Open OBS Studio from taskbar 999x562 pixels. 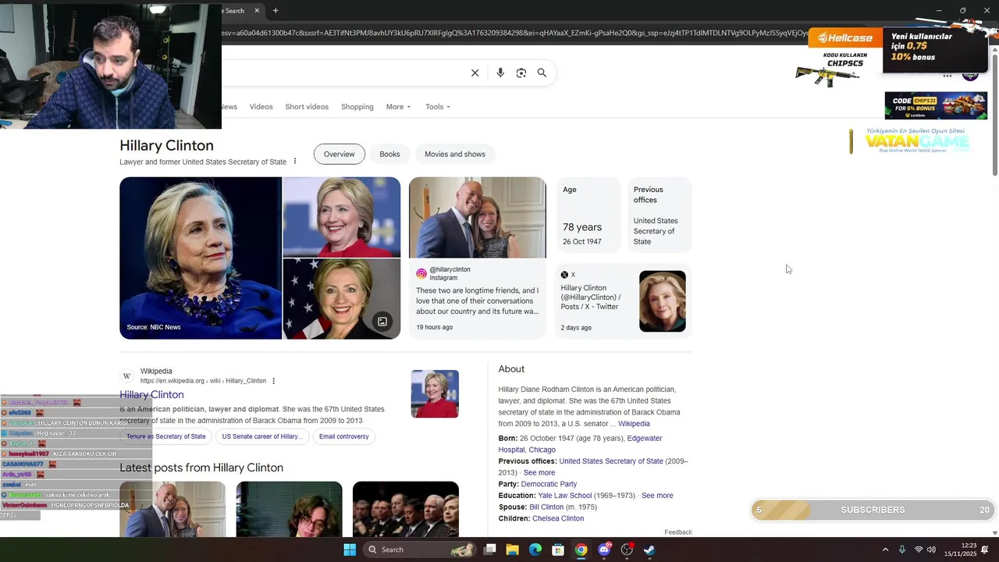(627, 550)
